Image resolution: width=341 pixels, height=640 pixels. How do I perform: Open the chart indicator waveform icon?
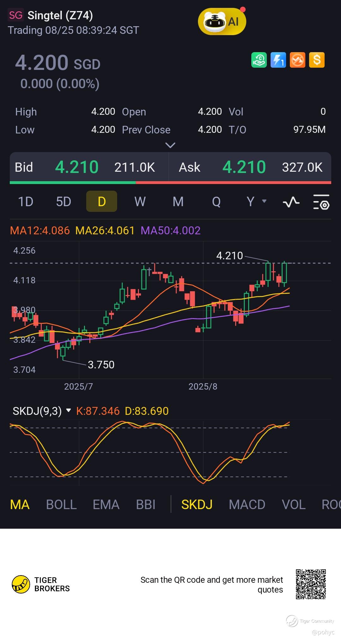pyautogui.click(x=291, y=201)
